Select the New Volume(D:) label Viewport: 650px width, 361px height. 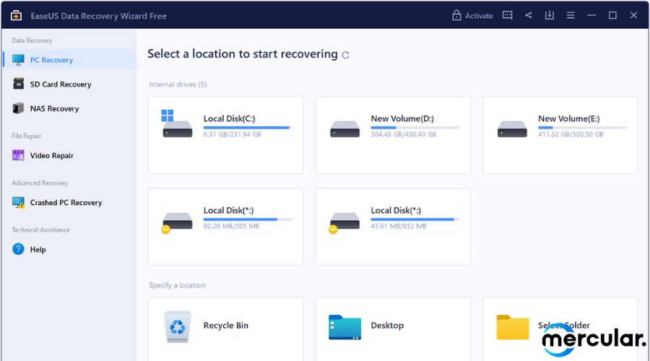[x=402, y=118]
